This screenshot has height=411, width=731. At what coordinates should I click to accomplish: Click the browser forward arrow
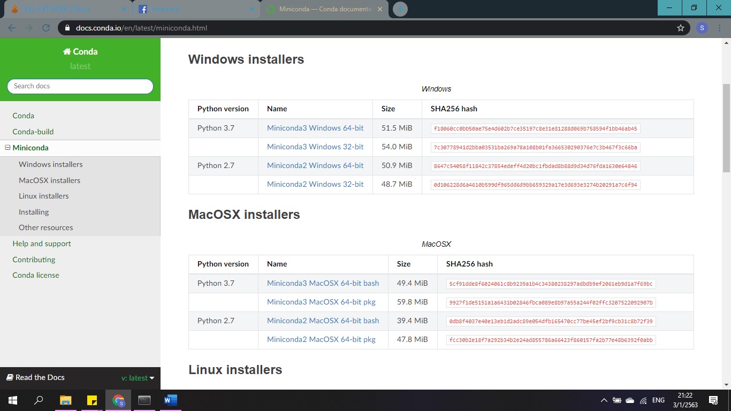29,28
